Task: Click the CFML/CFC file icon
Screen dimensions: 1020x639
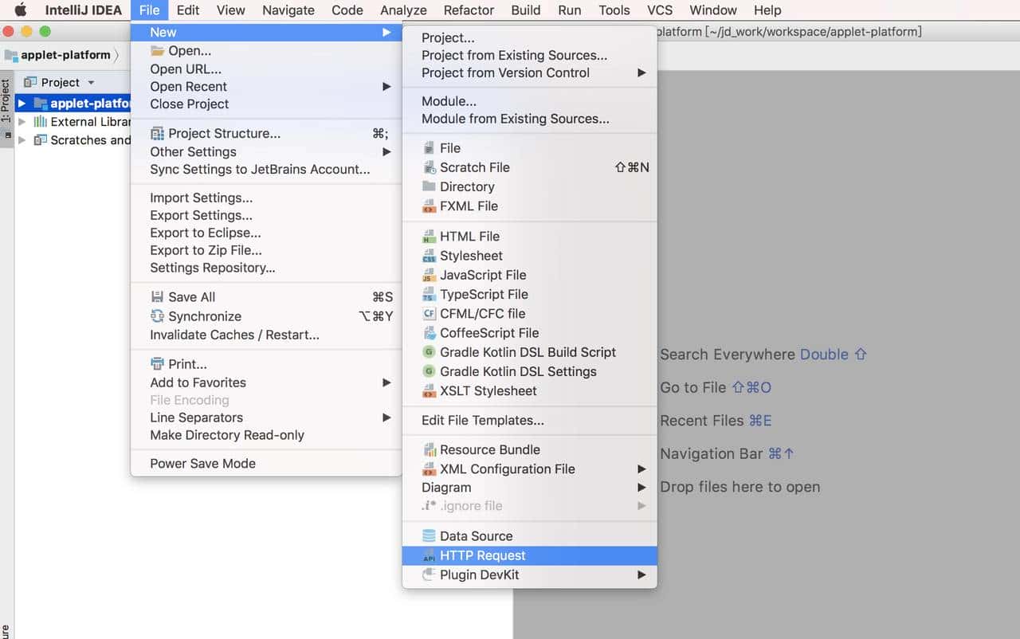Action: (x=429, y=314)
